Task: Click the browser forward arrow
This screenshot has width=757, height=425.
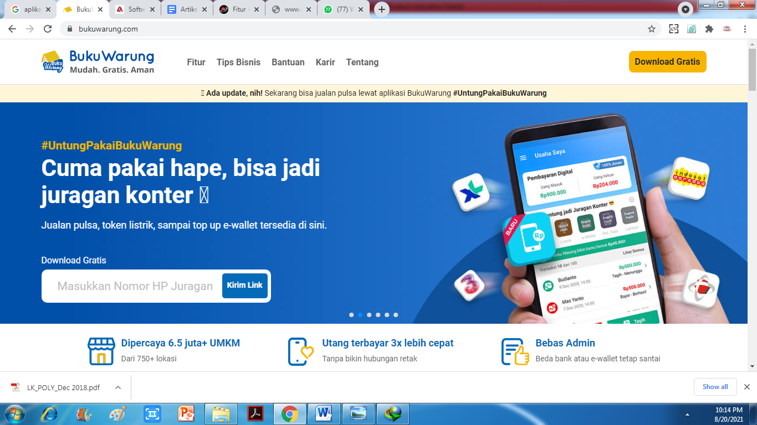Action: point(30,29)
